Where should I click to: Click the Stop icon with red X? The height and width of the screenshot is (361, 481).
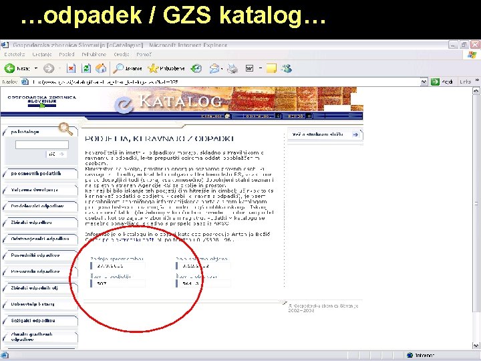click(x=71, y=68)
